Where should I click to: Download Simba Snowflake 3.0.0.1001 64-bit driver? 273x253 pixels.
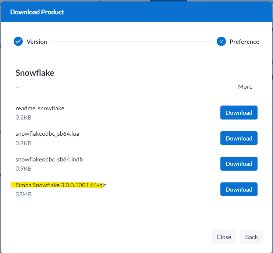239,189
